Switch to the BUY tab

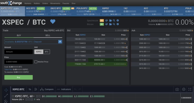[19, 35]
